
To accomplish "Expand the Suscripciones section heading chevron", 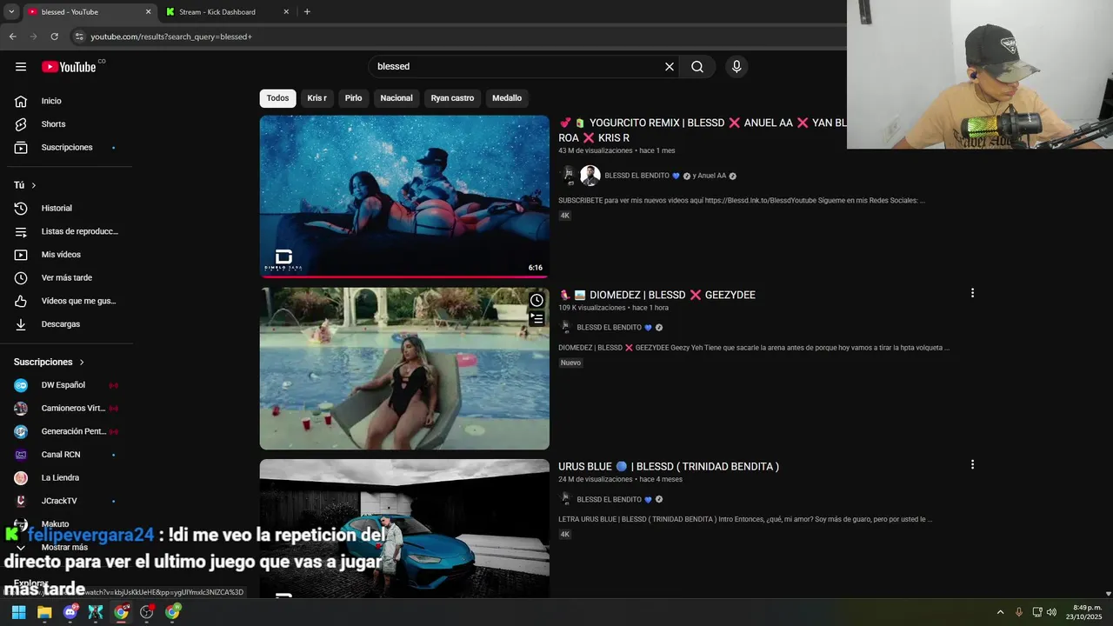I will [82, 363].
